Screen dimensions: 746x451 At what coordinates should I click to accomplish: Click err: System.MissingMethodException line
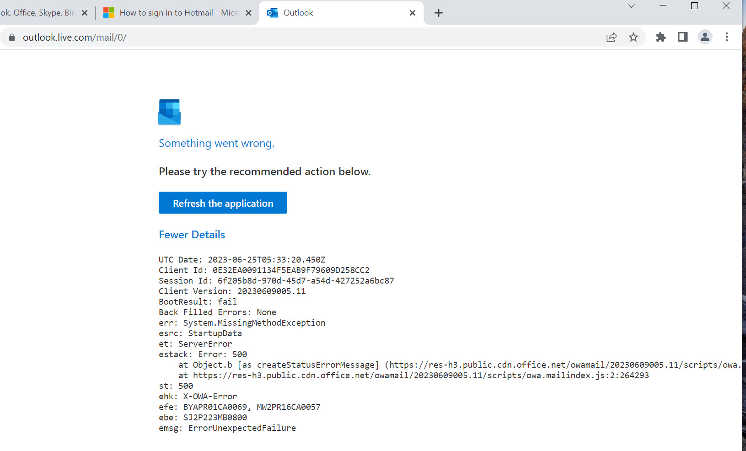(x=242, y=323)
